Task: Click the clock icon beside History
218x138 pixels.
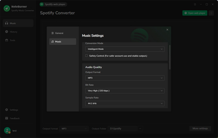Action: click(7, 32)
